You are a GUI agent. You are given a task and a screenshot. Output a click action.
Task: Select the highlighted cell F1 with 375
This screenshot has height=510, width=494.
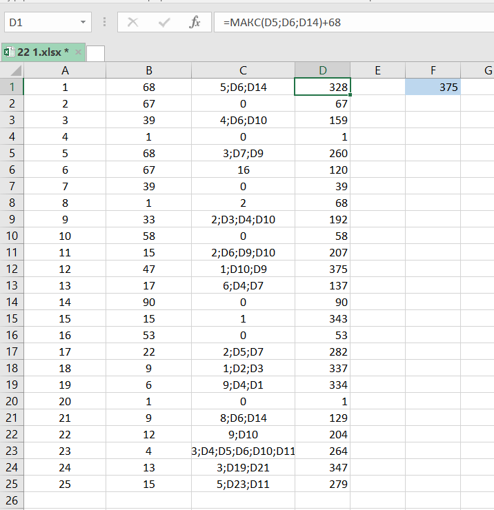coord(433,87)
